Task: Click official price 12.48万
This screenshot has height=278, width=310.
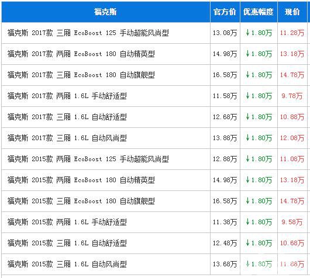Action: [225, 243]
